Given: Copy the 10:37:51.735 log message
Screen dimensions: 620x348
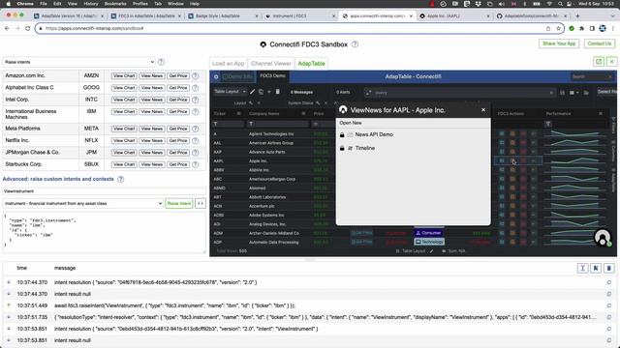Looking at the screenshot, I should [x=609, y=317].
